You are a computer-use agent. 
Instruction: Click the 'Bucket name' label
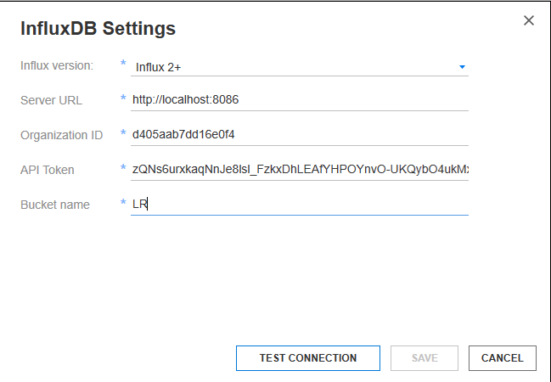pyautogui.click(x=55, y=204)
